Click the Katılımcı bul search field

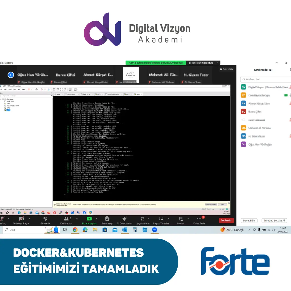click(x=266, y=79)
